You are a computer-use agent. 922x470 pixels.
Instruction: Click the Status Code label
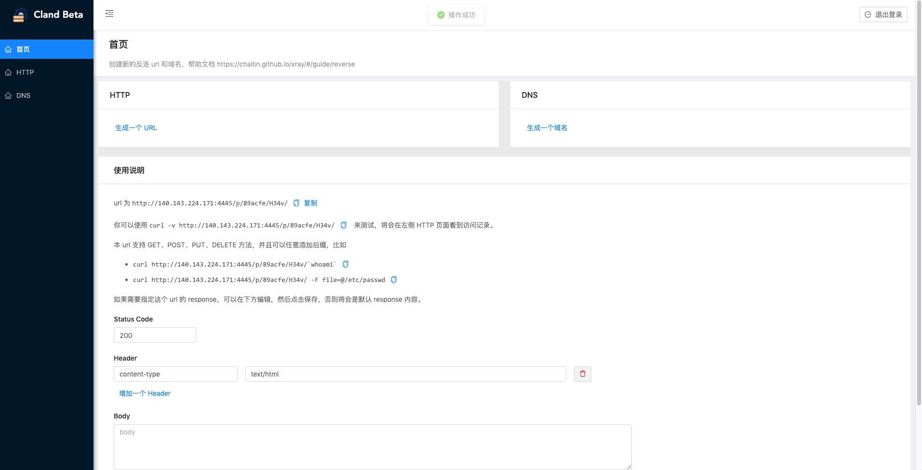(133, 319)
